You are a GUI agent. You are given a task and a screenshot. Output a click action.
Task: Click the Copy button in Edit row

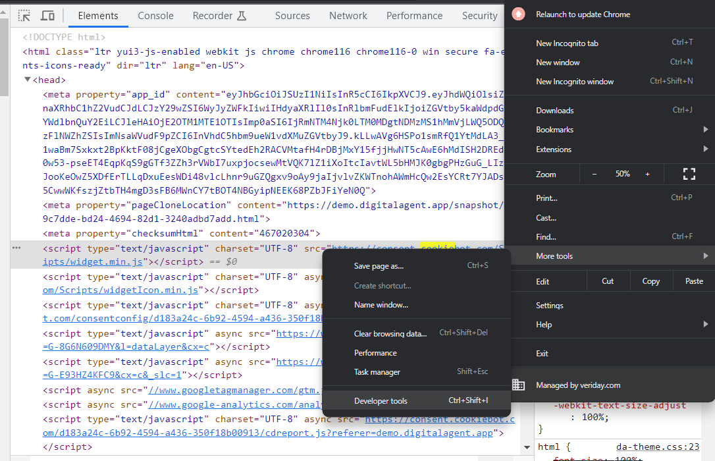[x=650, y=281]
